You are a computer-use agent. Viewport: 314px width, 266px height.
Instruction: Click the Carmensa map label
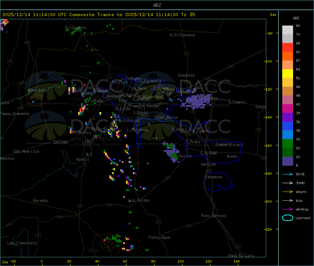214,177
